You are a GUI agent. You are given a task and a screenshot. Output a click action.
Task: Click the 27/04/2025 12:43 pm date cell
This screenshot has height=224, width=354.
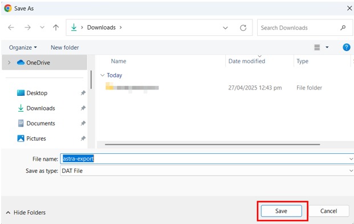(255, 88)
